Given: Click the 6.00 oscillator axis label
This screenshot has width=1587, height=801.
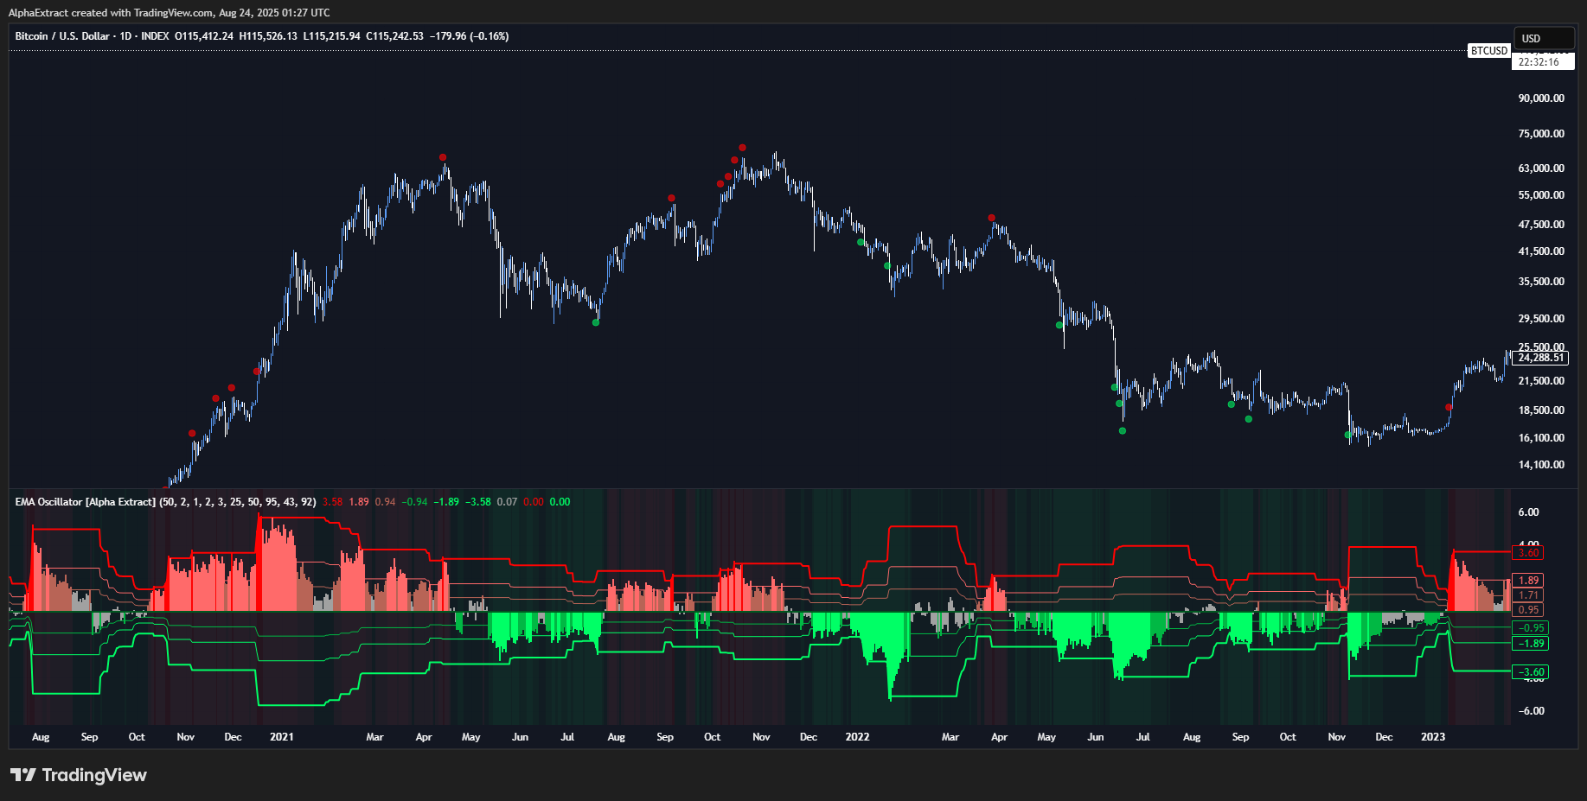Looking at the screenshot, I should pos(1529,512).
